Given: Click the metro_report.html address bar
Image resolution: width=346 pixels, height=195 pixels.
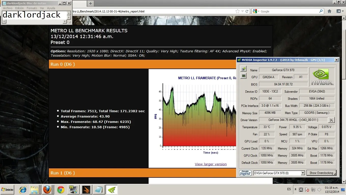Looking at the screenshot, I should click(x=153, y=11).
